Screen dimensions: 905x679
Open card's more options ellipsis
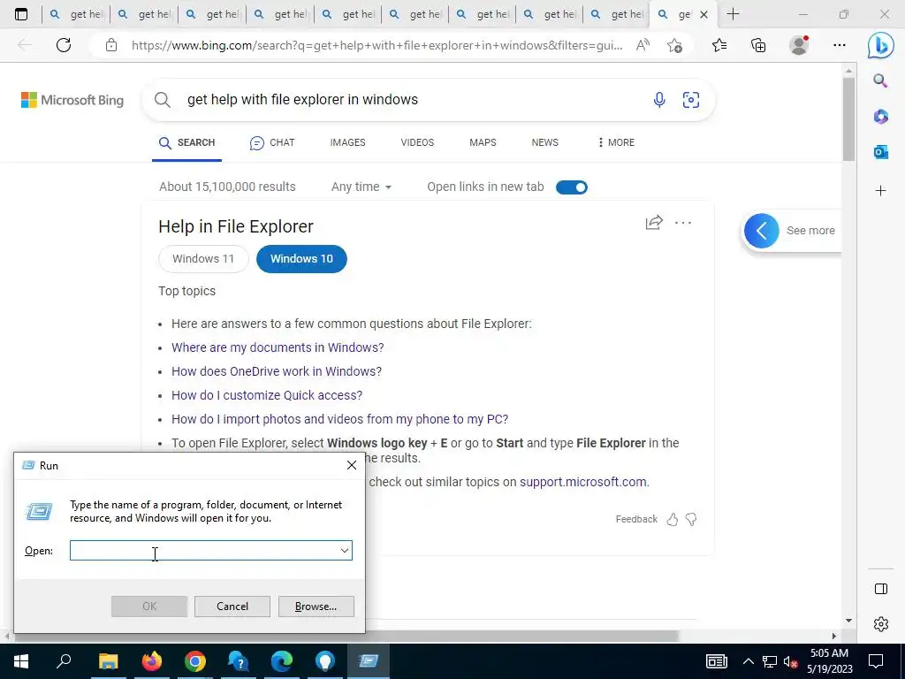pos(683,222)
